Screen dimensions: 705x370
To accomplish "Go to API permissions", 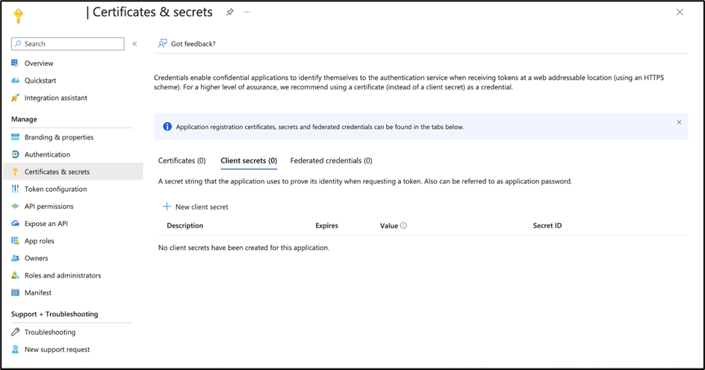I will 49,207.
